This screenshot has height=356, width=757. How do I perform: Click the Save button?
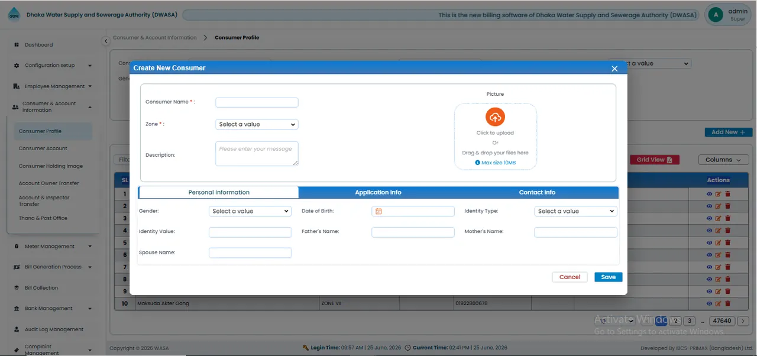click(608, 277)
